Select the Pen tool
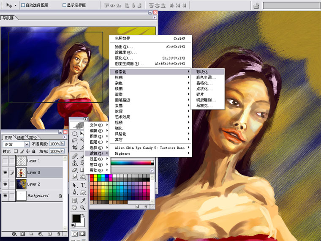Image resolution: width=321 pixels, height=241 pixels. [x=74, y=192]
